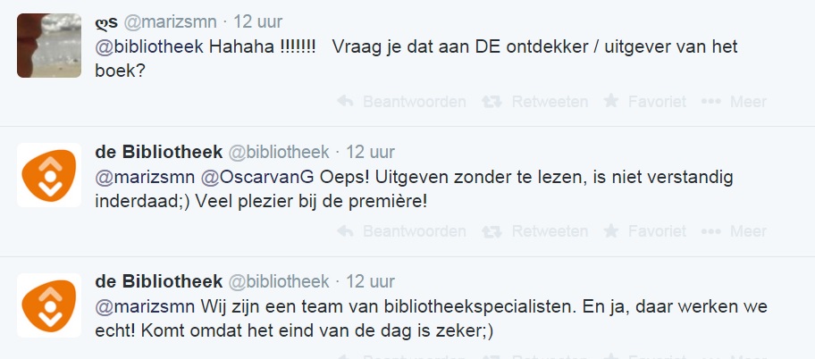Favorite marizsmn's tweet with the star icon
This screenshot has width=815, height=359.
coord(610,102)
